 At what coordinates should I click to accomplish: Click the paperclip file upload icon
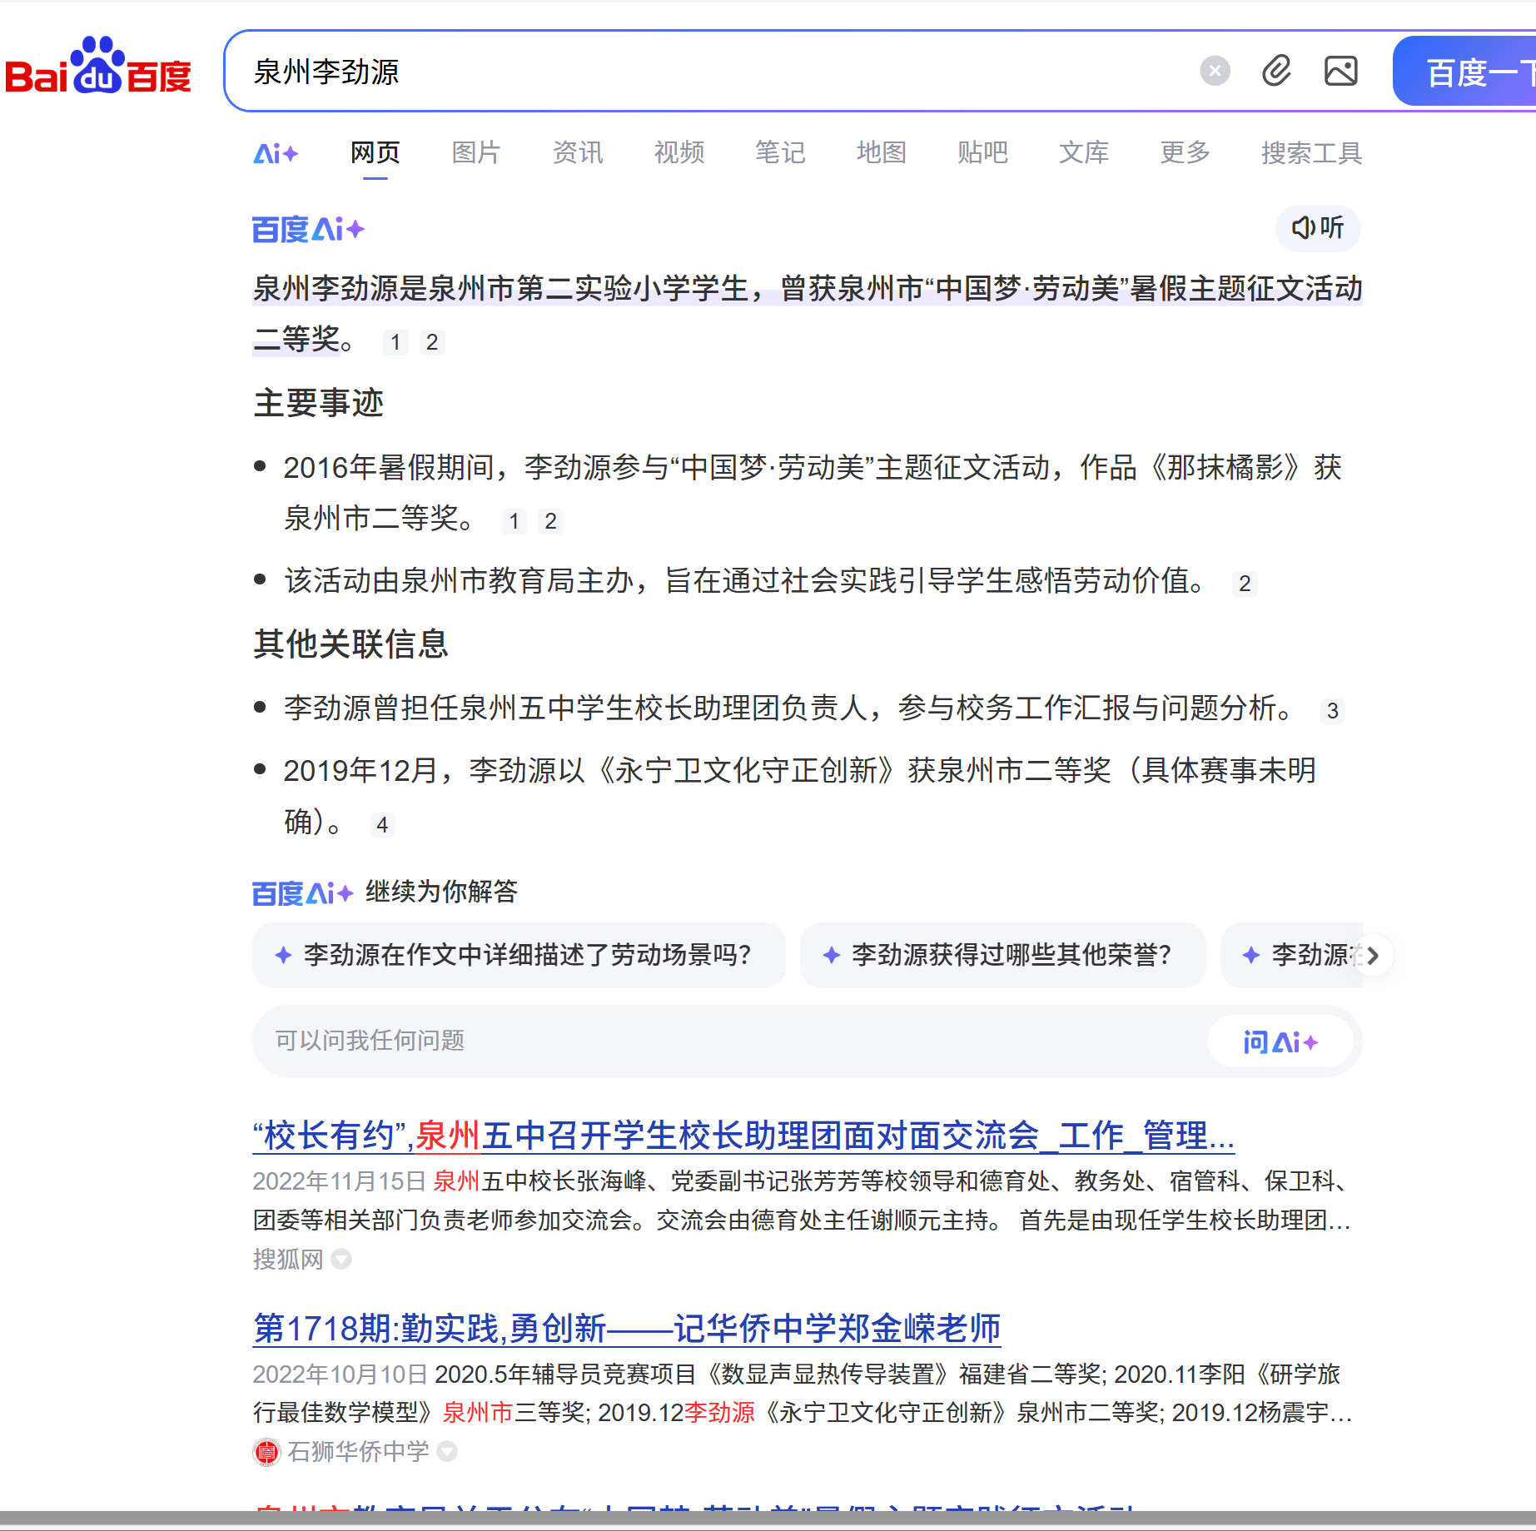click(1275, 72)
